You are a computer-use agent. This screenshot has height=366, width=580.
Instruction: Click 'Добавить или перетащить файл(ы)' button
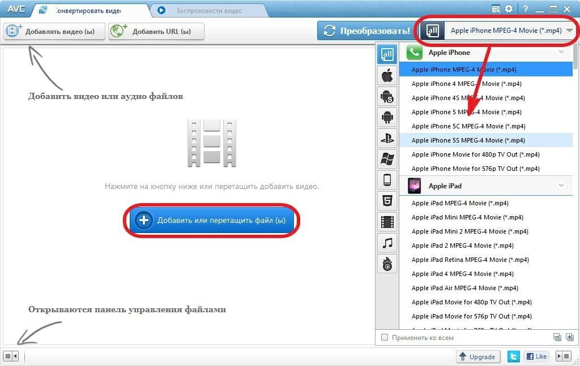212,220
